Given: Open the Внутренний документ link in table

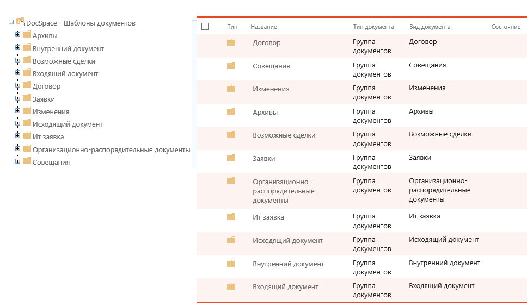Looking at the screenshot, I should point(289,264).
